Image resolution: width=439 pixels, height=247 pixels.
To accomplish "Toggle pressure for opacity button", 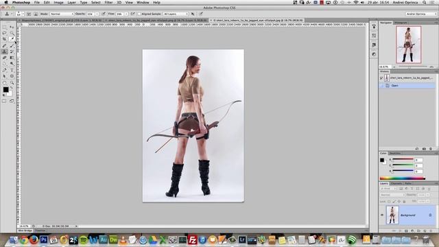I will pos(104,14).
